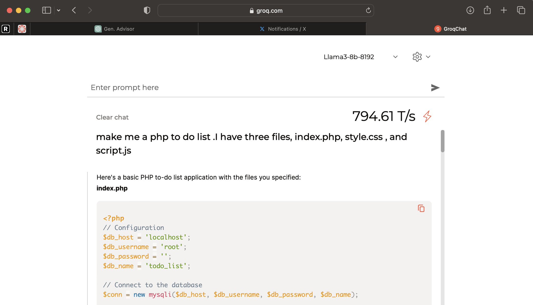The image size is (533, 305).
Task: Click the groq.com address bar
Action: pos(266,10)
